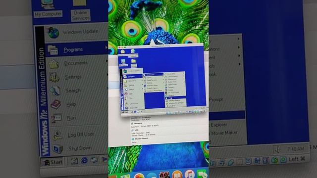Click Windows Update in enlarged left panel
Image resolution: width=317 pixels, height=178 pixels.
[x=80, y=32]
